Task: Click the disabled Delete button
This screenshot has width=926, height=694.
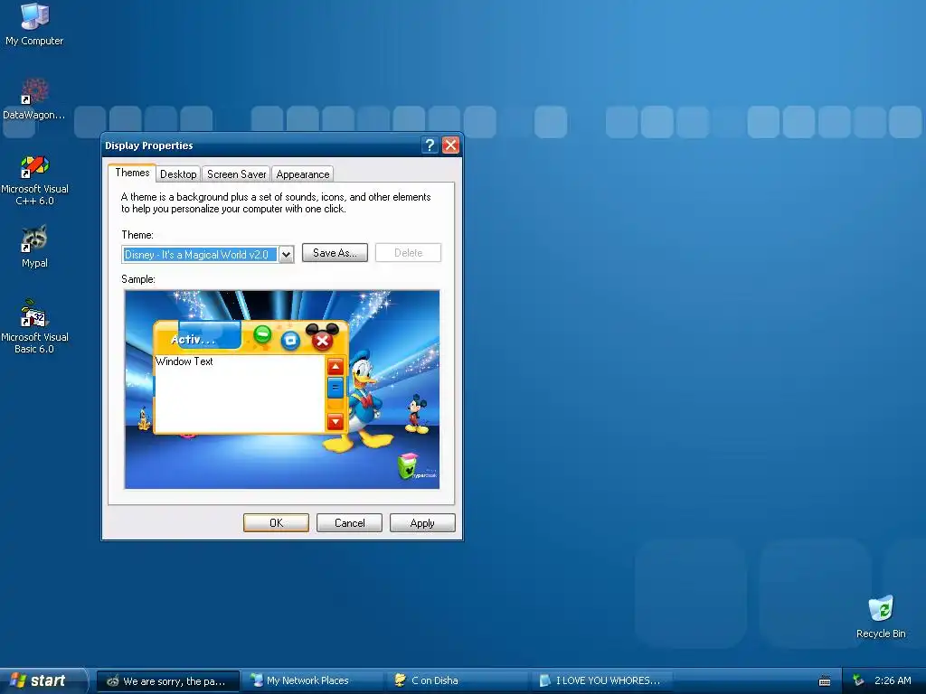Action: pyautogui.click(x=408, y=253)
